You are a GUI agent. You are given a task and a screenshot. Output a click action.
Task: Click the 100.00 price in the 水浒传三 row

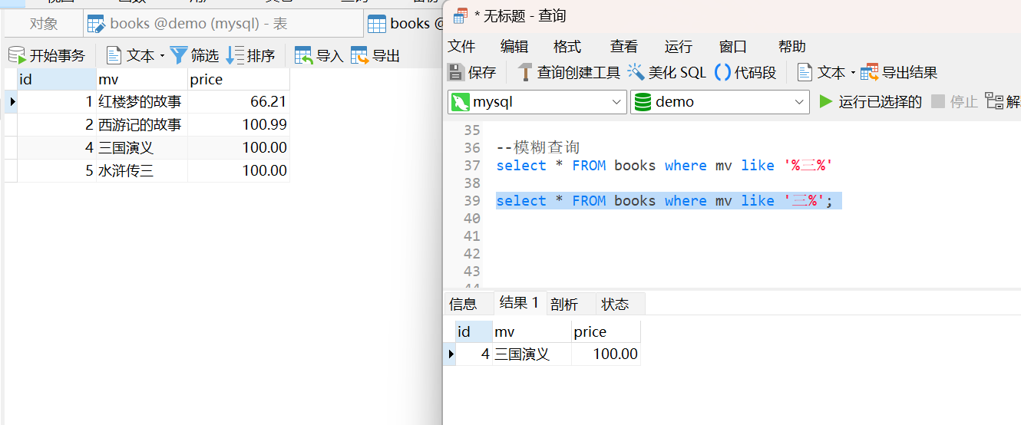(x=239, y=170)
